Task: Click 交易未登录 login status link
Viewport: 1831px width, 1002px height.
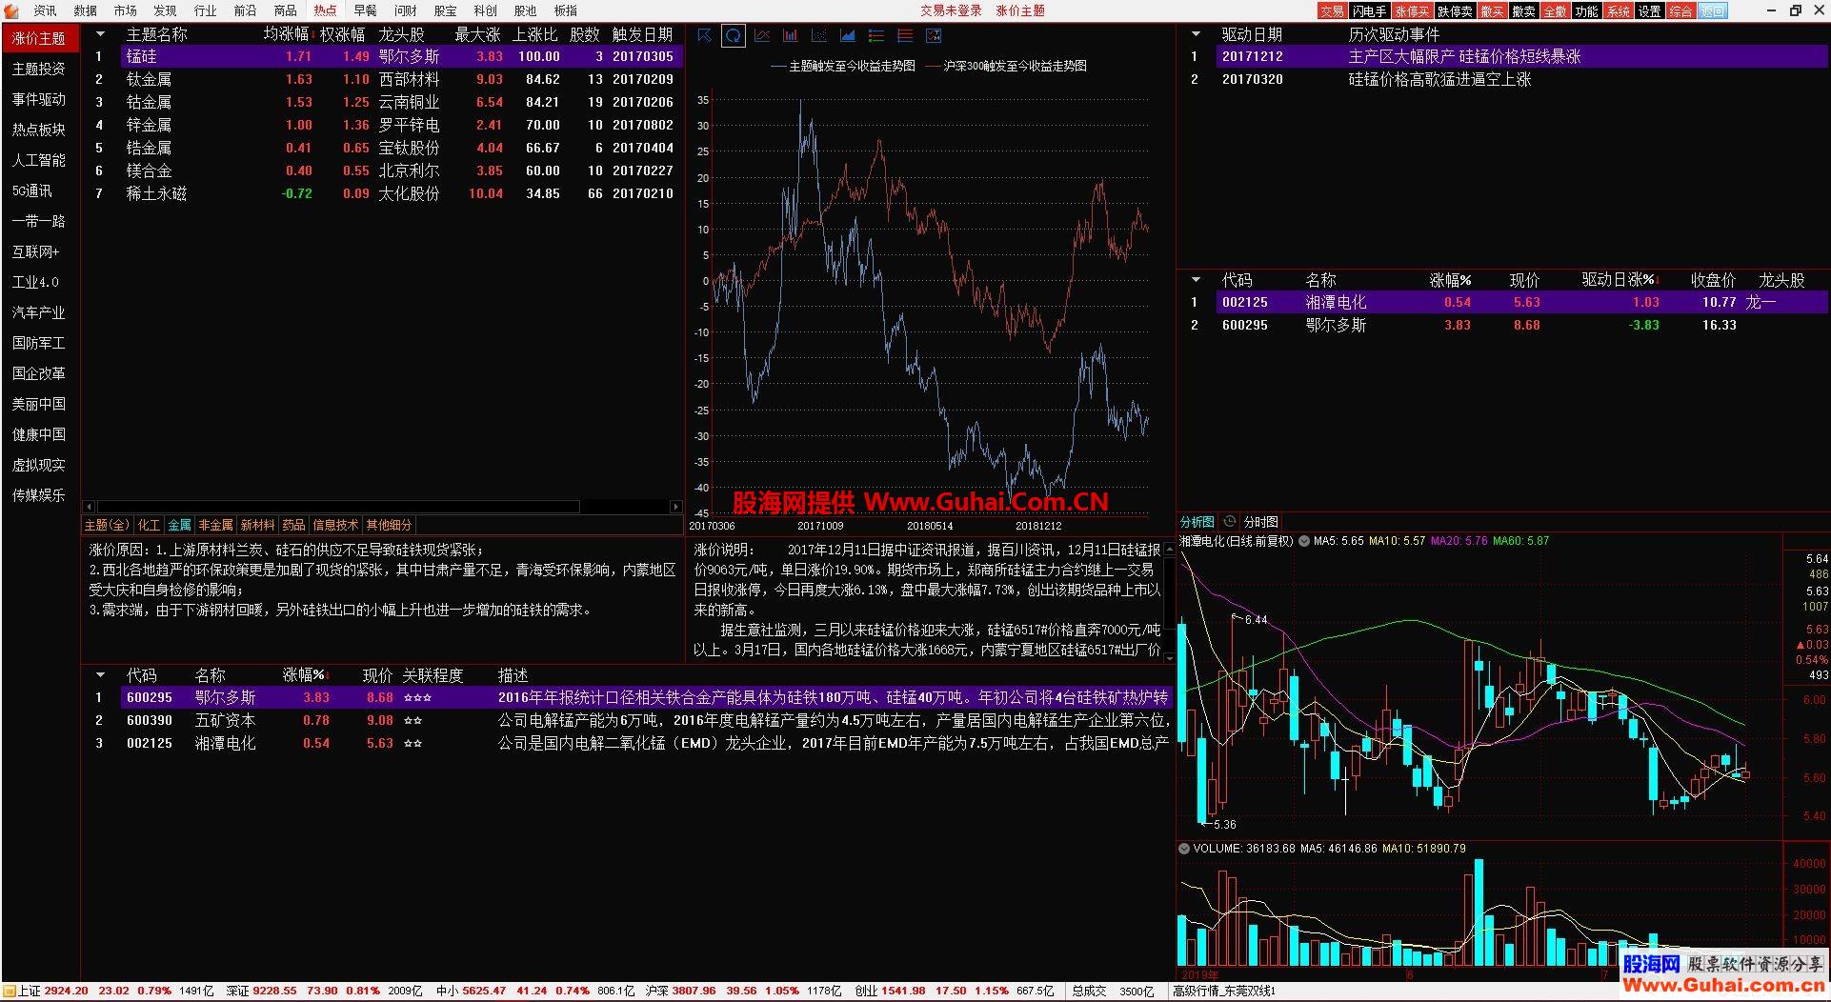Action: pos(951,10)
